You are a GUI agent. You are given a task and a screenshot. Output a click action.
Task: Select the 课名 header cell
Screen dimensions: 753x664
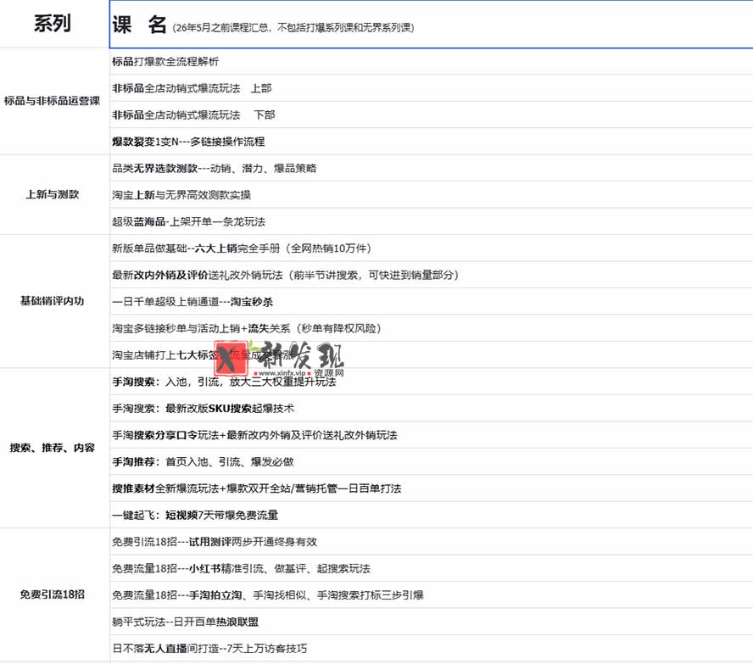coord(432,24)
